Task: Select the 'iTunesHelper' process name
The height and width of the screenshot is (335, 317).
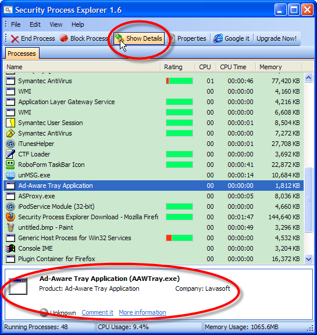Action: [36, 144]
